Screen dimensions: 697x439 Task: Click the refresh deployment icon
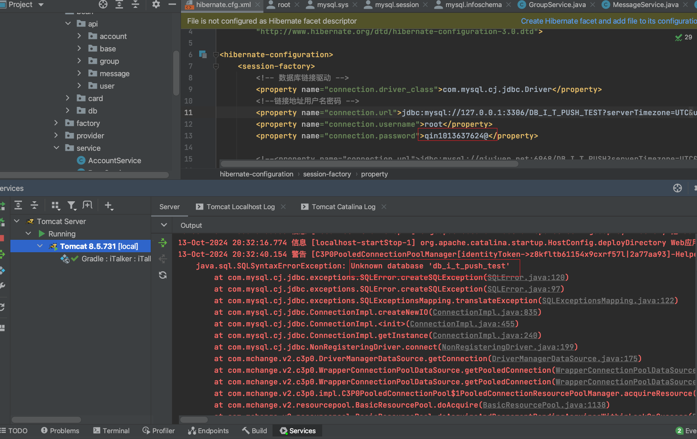pos(163,275)
